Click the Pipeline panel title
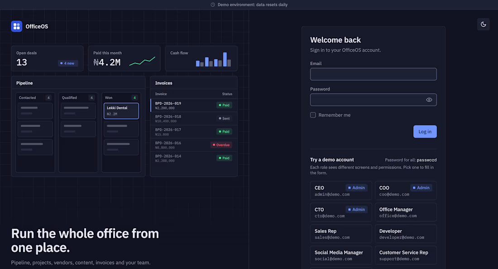498x269 pixels. click(x=24, y=83)
